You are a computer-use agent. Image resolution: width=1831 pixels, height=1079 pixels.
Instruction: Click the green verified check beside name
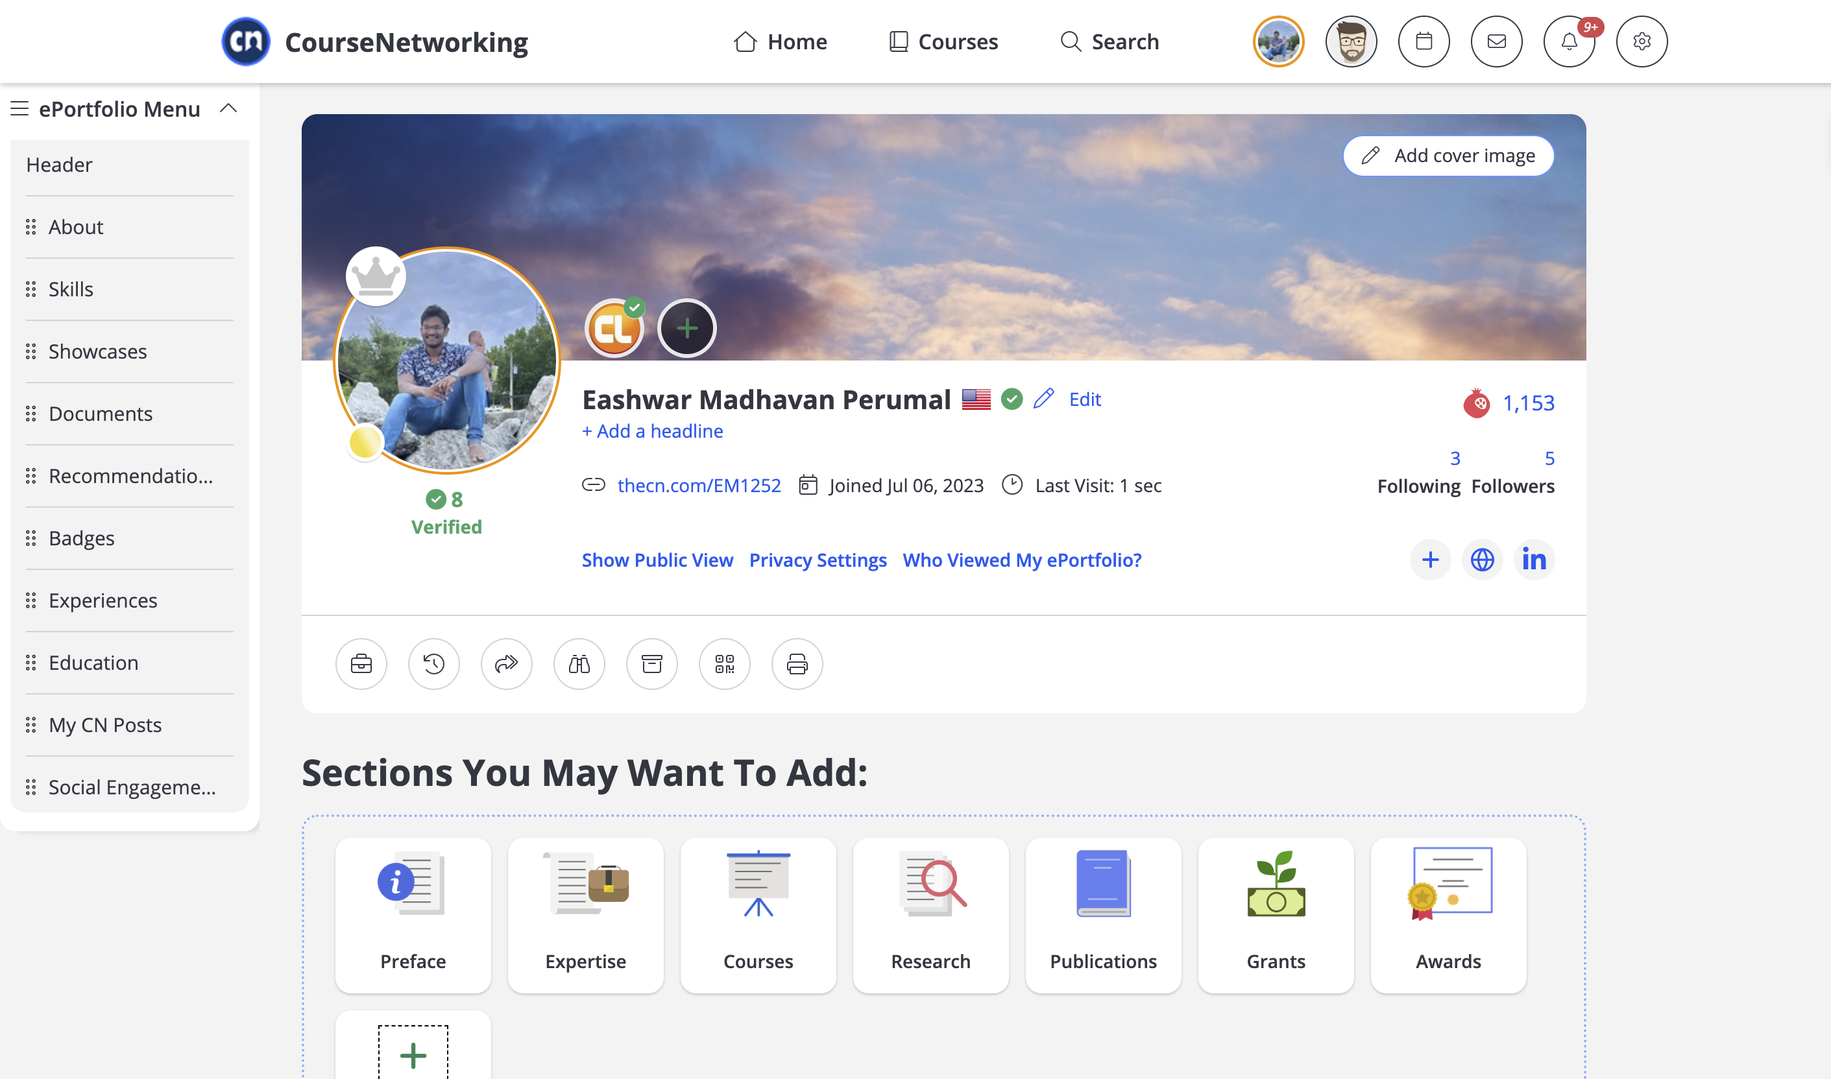point(1012,398)
